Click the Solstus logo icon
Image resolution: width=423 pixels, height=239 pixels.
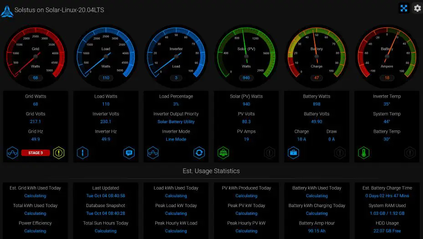tap(7, 11)
